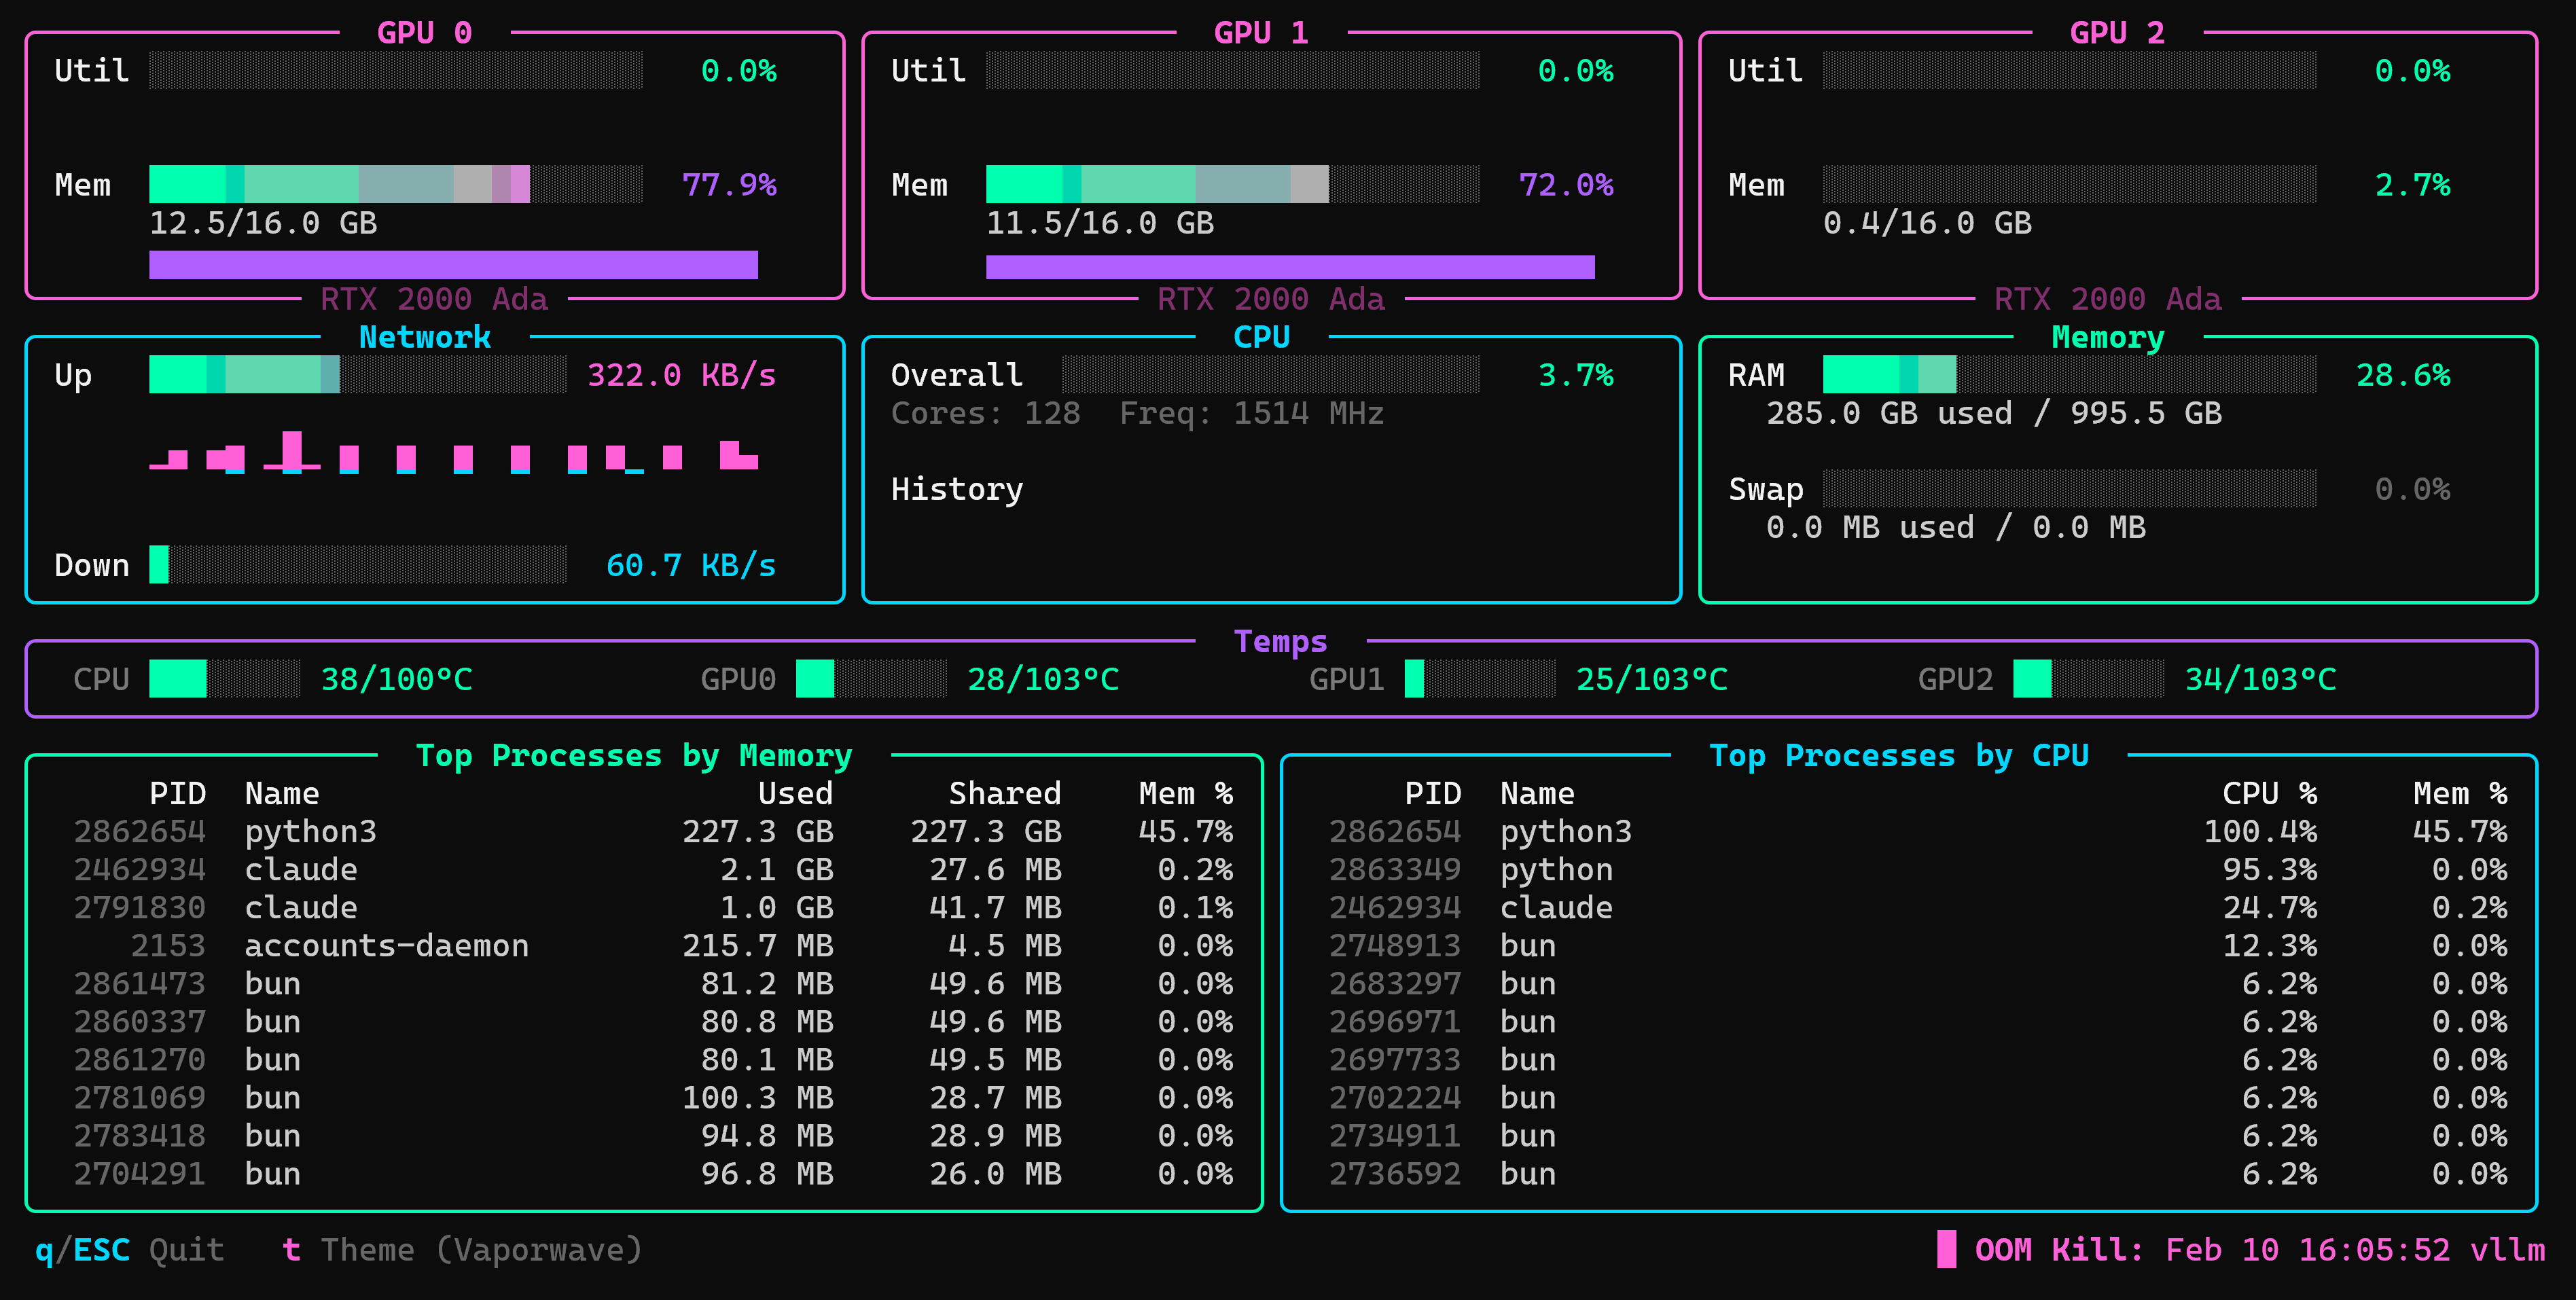This screenshot has width=2576, height=1300.
Task: Click the Cores: 128 label
Action: (985, 413)
